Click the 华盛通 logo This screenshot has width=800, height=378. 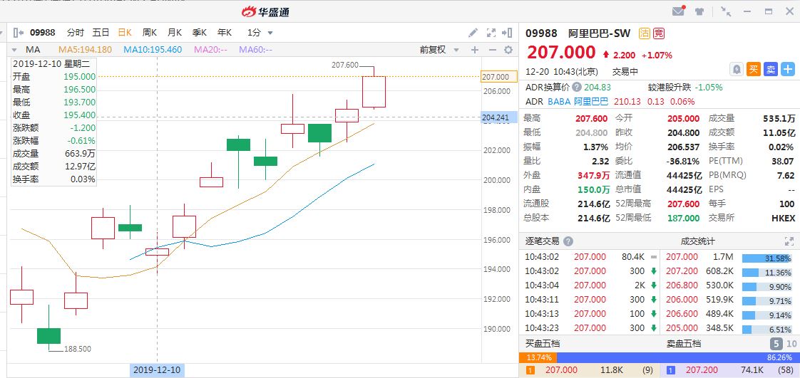(265, 11)
